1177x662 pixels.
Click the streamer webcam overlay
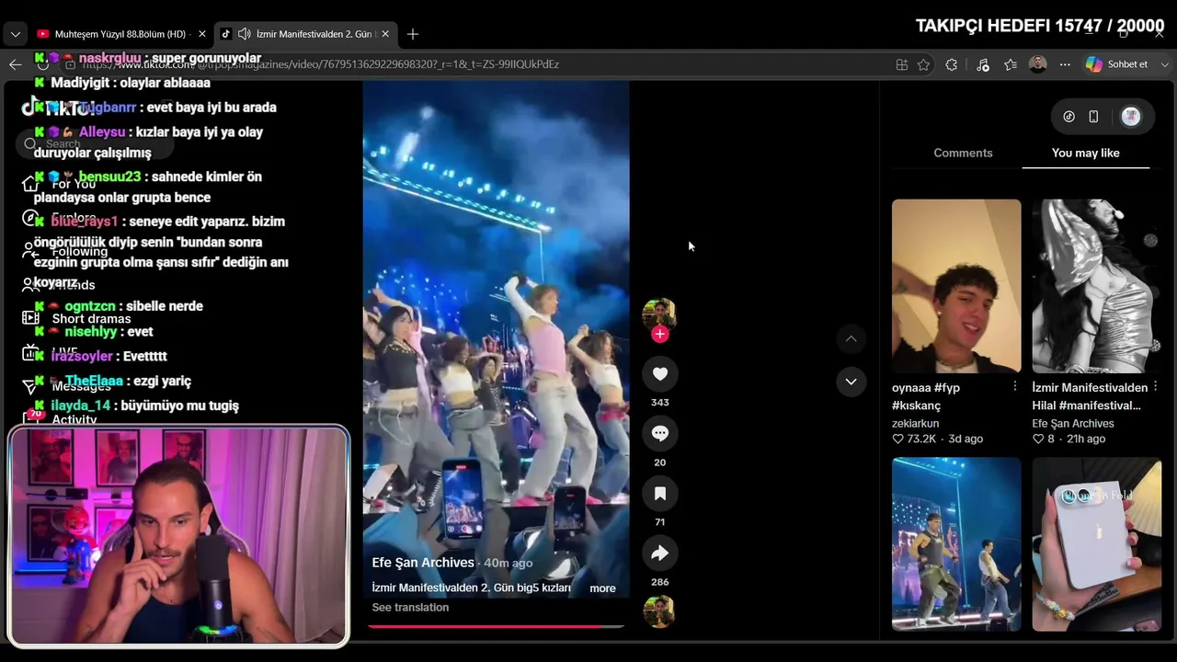point(179,535)
